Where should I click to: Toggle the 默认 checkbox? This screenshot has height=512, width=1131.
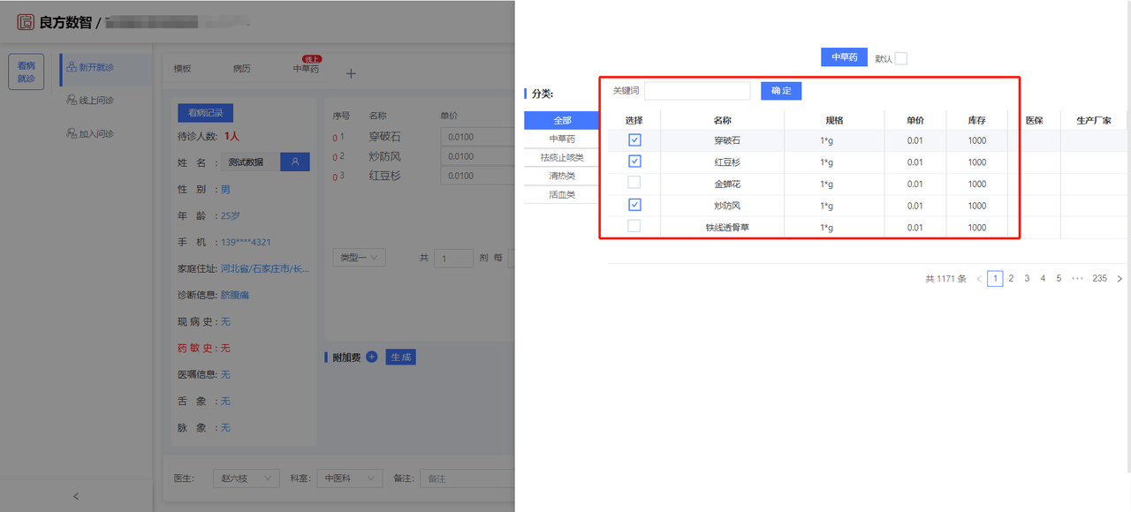coord(900,58)
